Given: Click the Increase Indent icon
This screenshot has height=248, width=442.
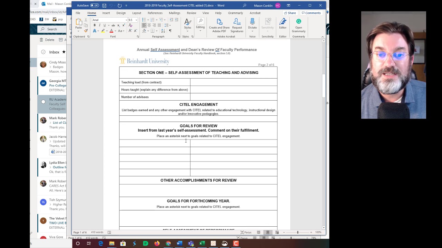Looking at the screenshot, I should pos(176,20).
